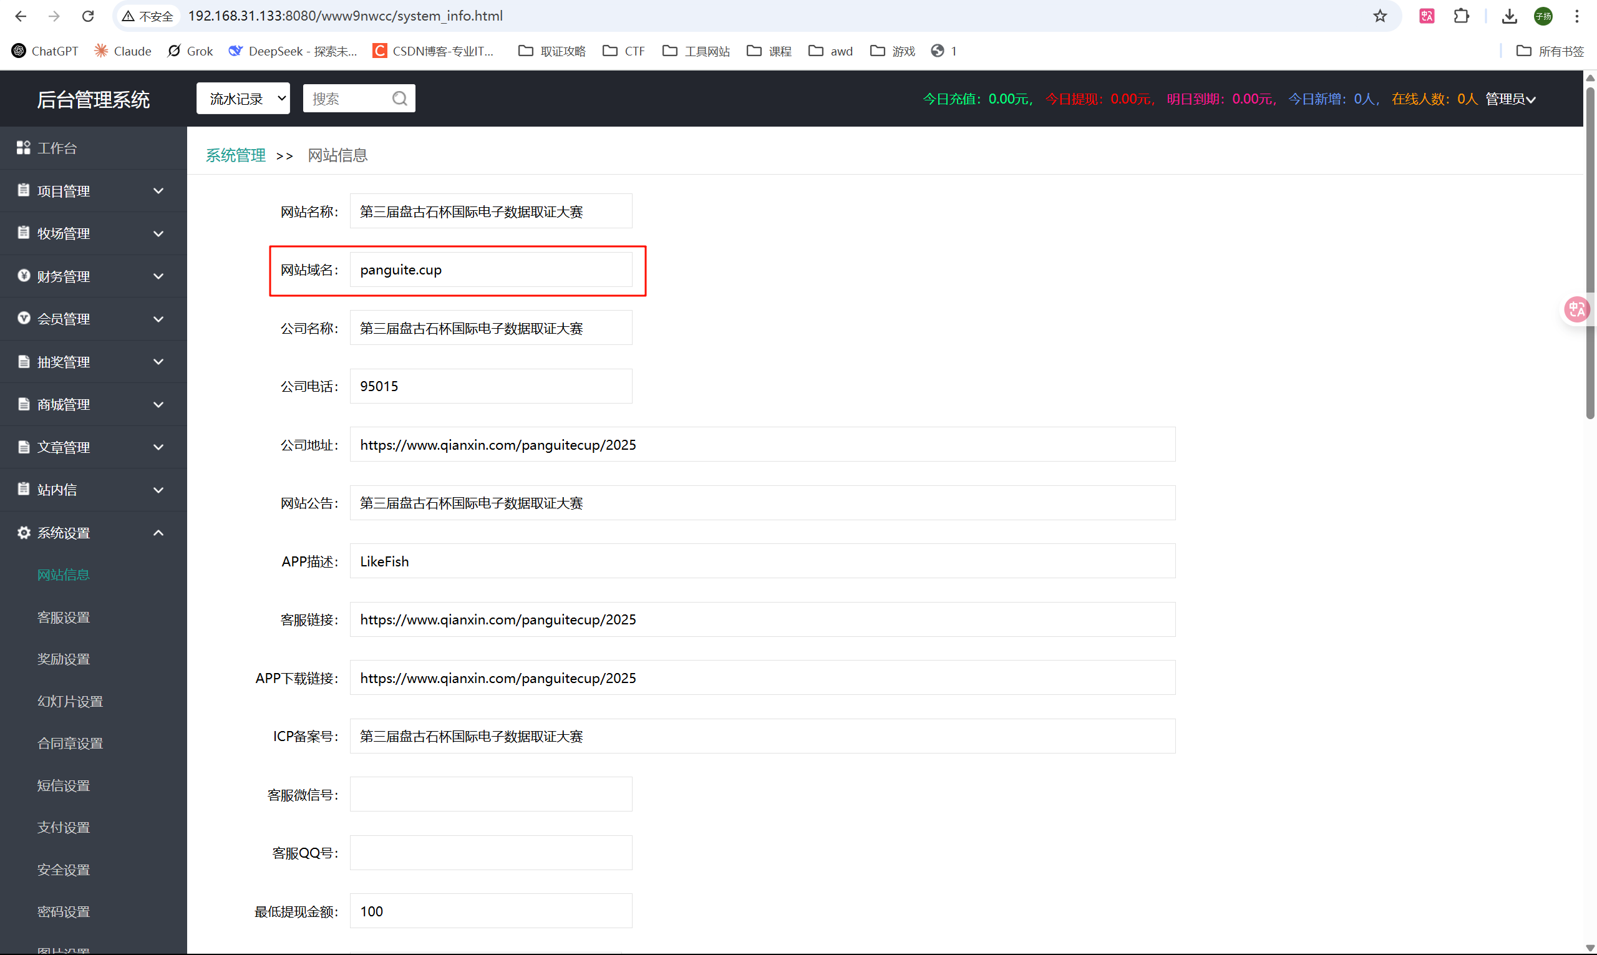Click the floating pink translate bubble

click(x=1576, y=309)
